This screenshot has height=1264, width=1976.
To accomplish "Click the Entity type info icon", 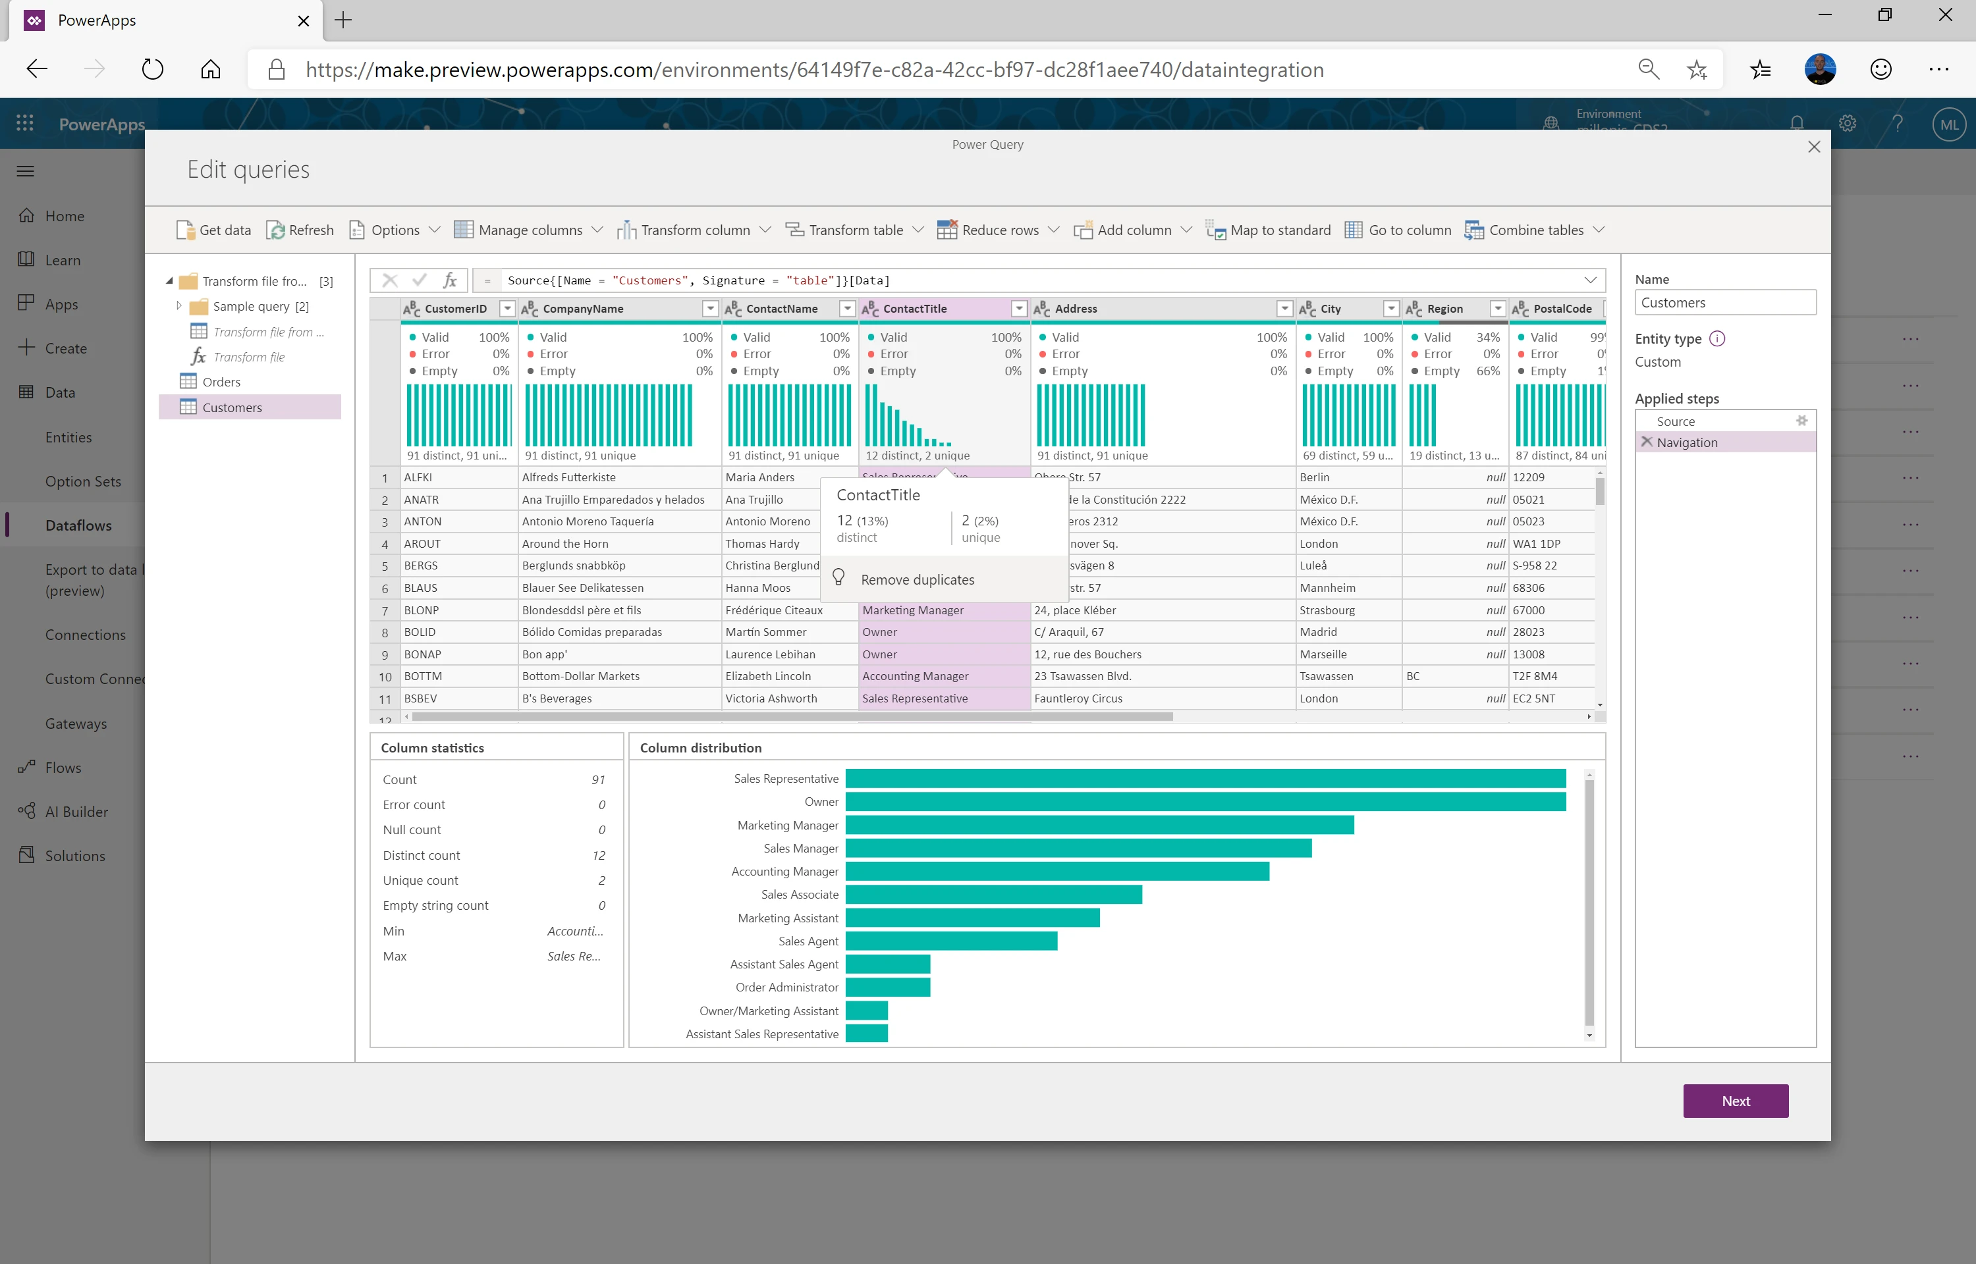I will click(x=1717, y=338).
